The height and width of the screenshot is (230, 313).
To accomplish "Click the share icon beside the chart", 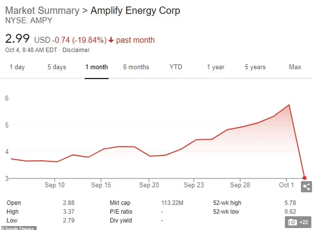I will pyautogui.click(x=306, y=187).
